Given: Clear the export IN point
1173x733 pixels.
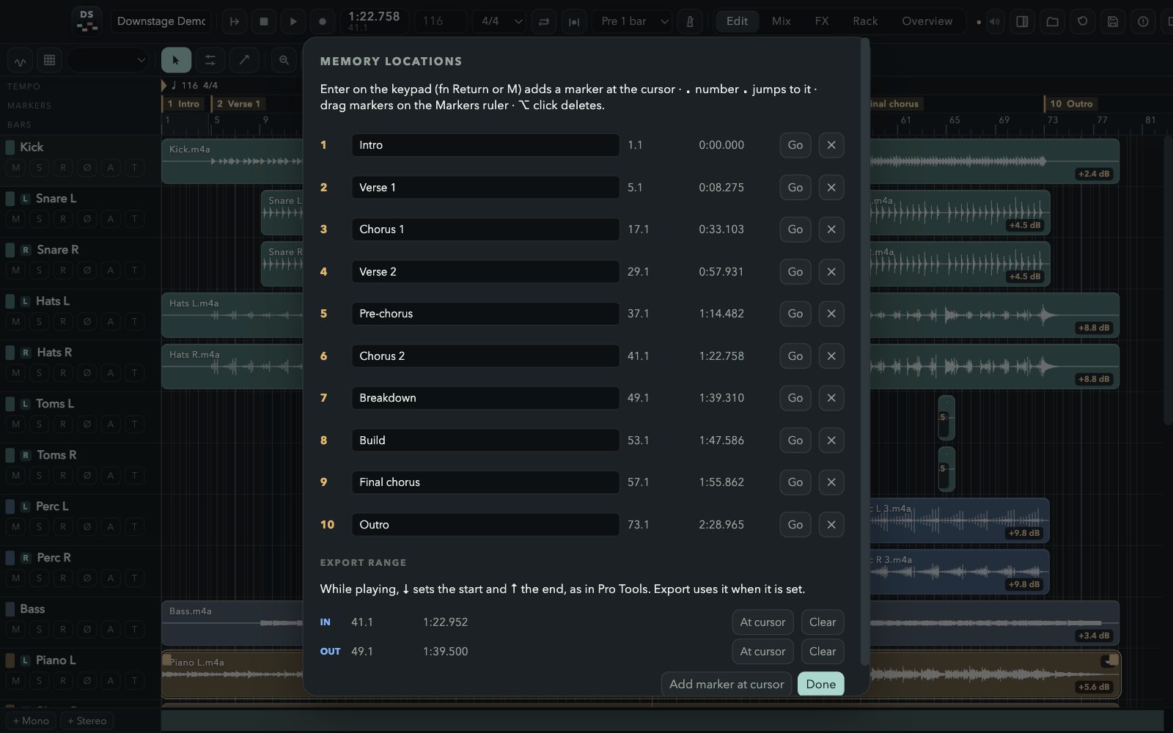Looking at the screenshot, I should click(x=823, y=622).
